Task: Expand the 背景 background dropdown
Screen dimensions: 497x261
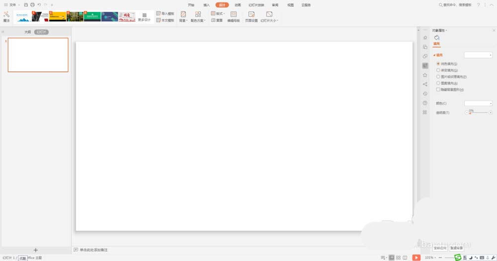Action: click(x=183, y=17)
